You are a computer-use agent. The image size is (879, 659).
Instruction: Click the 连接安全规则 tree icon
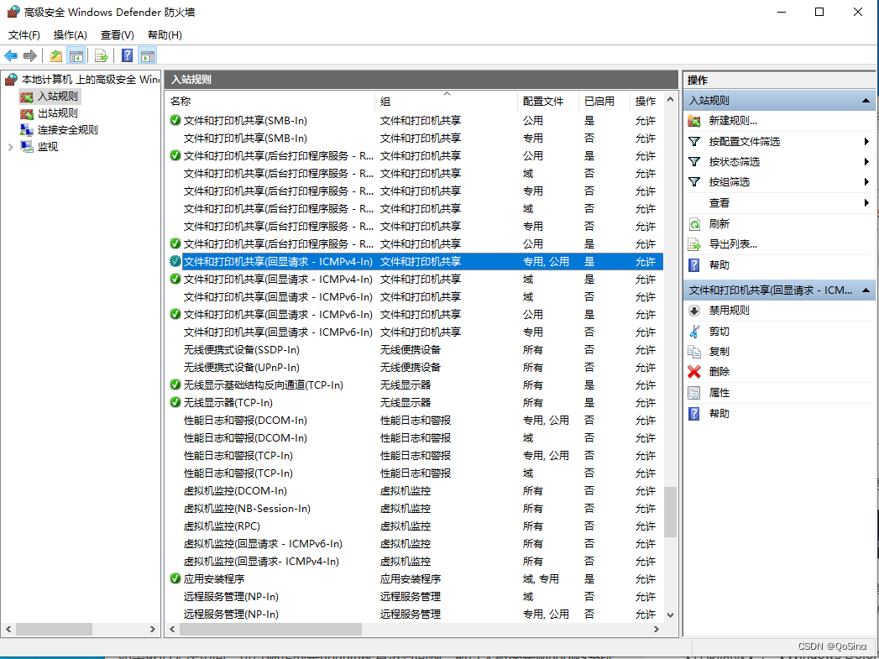pyautogui.click(x=26, y=130)
